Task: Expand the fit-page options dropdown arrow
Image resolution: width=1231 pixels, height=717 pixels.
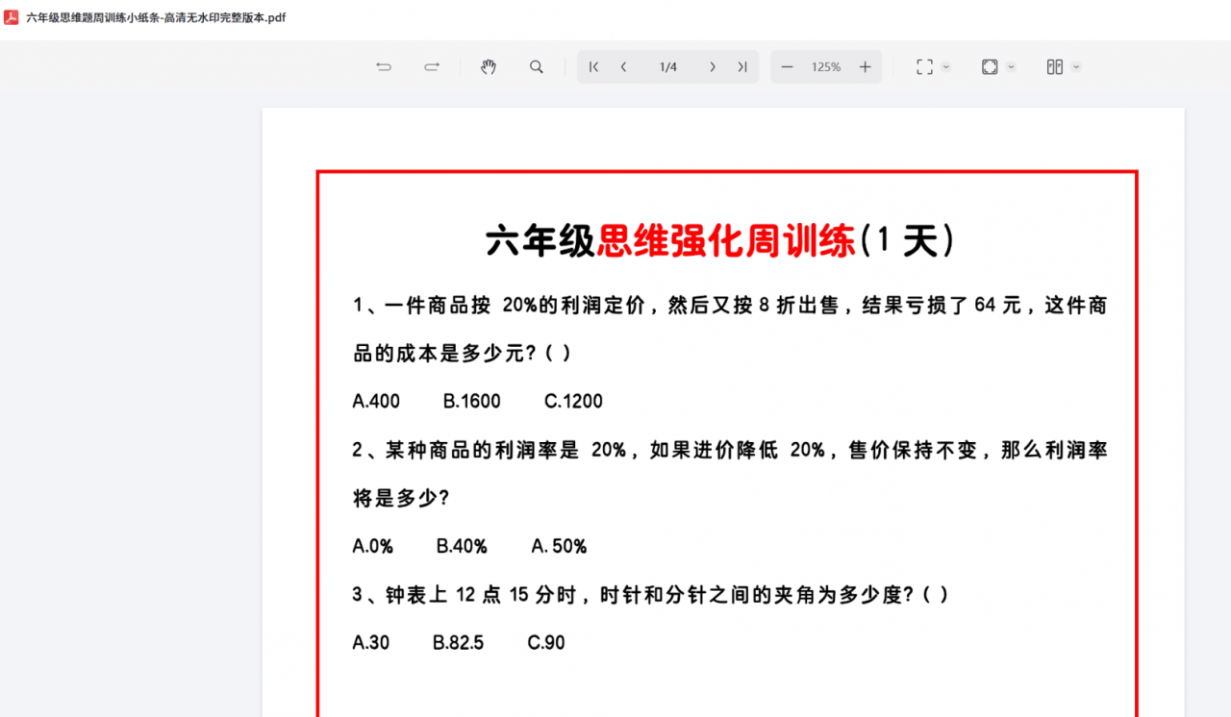Action: [1012, 67]
